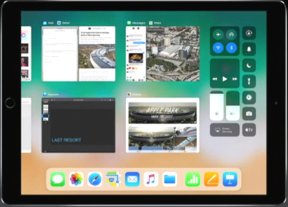Open Files app in the dock

[169, 179]
